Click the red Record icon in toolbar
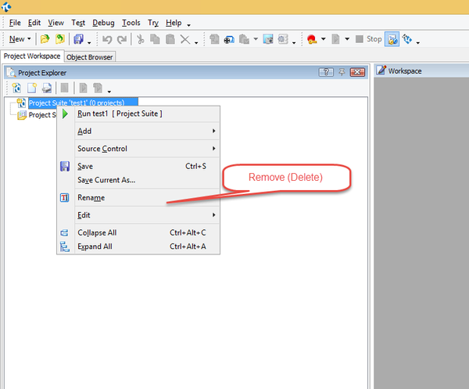The width and height of the screenshot is (469, 389). [312, 38]
